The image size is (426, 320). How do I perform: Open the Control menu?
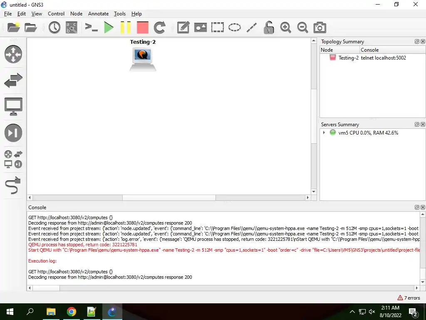tap(56, 14)
